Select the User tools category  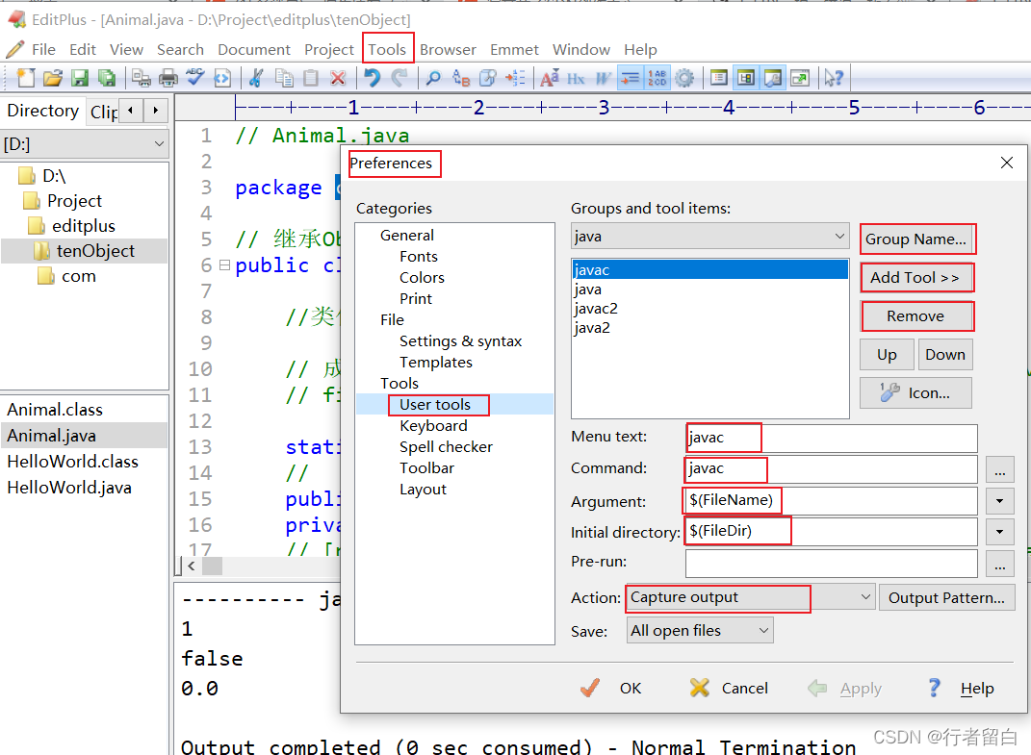tap(435, 405)
